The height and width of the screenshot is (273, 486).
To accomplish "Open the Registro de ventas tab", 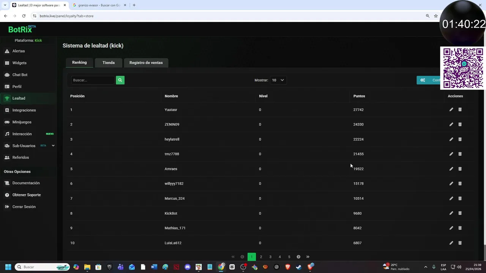I will pyautogui.click(x=146, y=63).
